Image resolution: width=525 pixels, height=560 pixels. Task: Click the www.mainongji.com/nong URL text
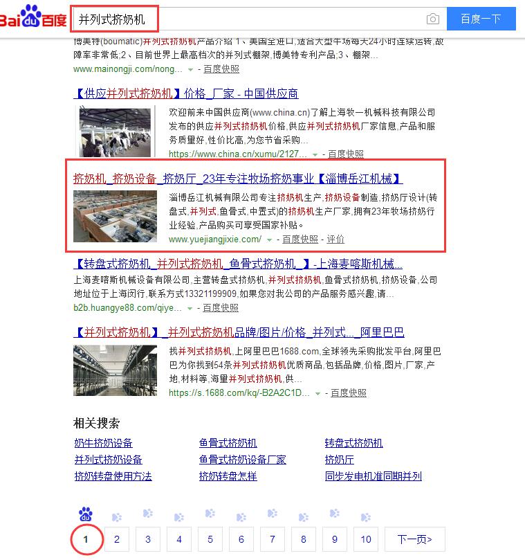pyautogui.click(x=128, y=69)
